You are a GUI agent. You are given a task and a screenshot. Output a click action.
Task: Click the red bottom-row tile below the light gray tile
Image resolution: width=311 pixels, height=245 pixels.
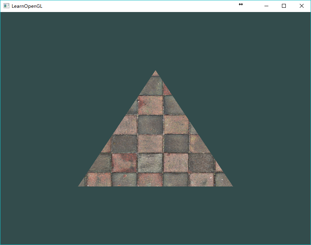(150, 179)
